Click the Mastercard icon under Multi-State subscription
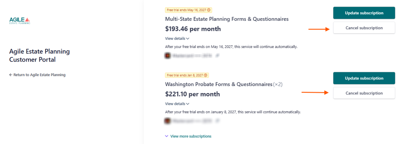Image resolution: width=411 pixels, height=144 pixels. [x=168, y=56]
